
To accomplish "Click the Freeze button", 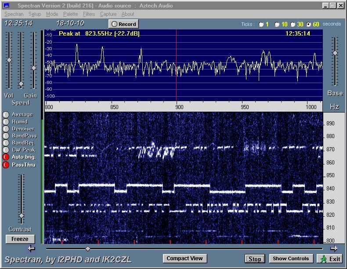I will 20,239.
